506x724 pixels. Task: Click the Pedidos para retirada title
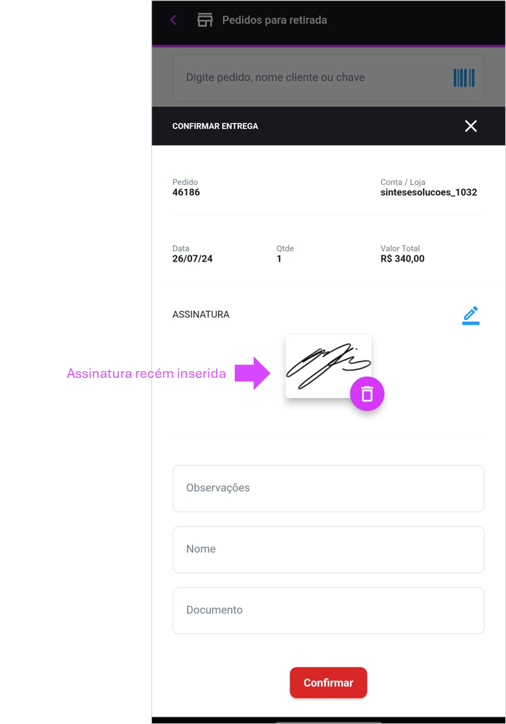click(275, 20)
